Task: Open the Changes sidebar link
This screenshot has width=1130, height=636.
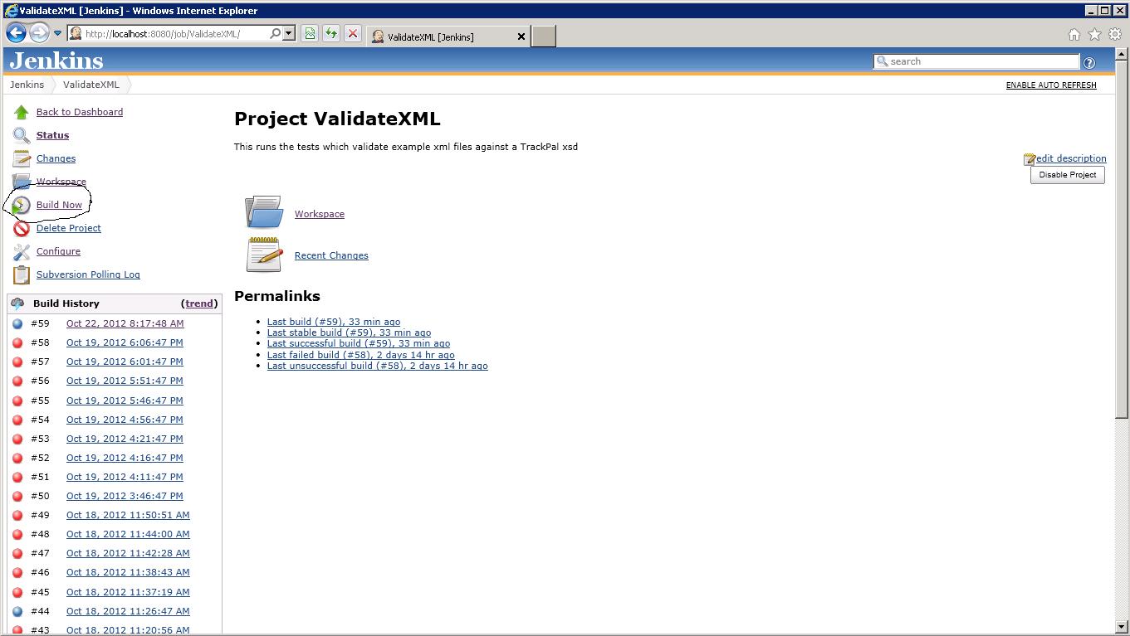Action: (56, 158)
